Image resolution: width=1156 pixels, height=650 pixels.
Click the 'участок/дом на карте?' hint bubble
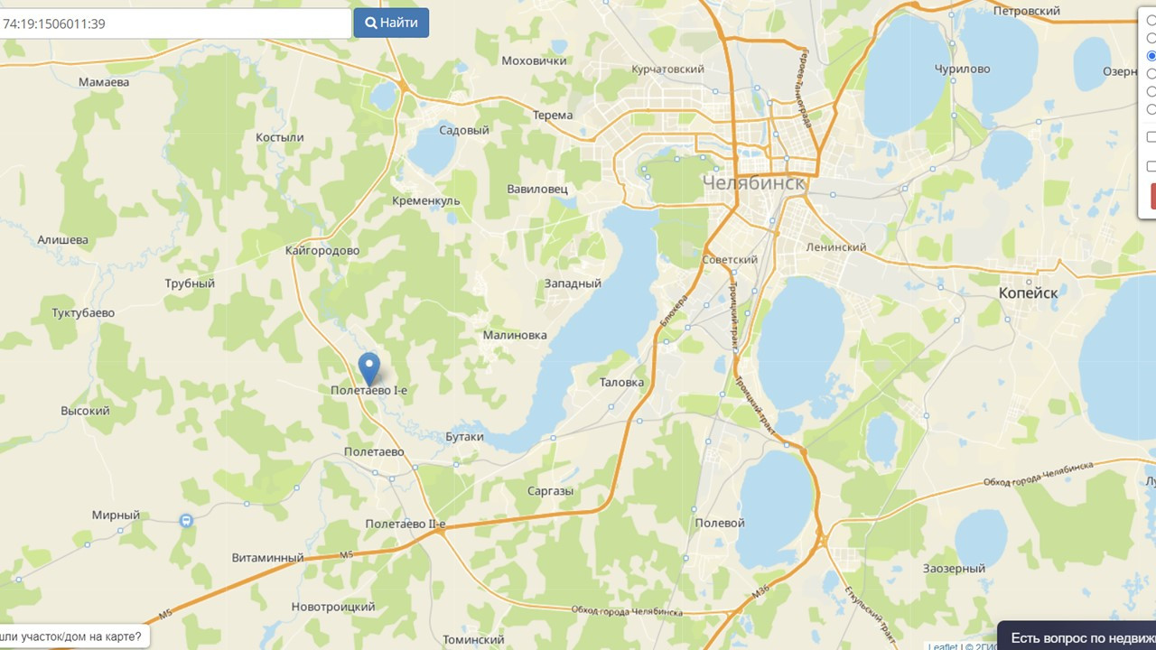[74, 636]
